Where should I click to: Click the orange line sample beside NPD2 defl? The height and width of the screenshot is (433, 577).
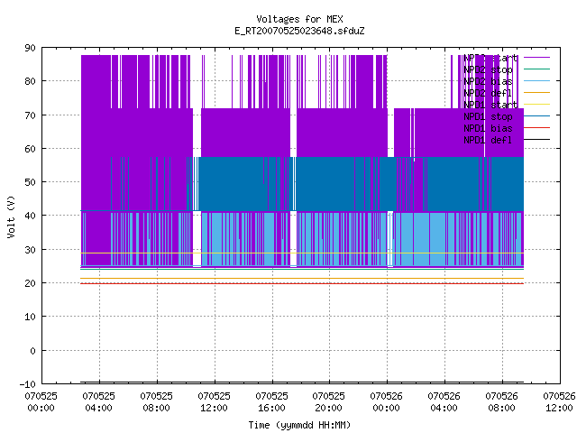click(536, 93)
